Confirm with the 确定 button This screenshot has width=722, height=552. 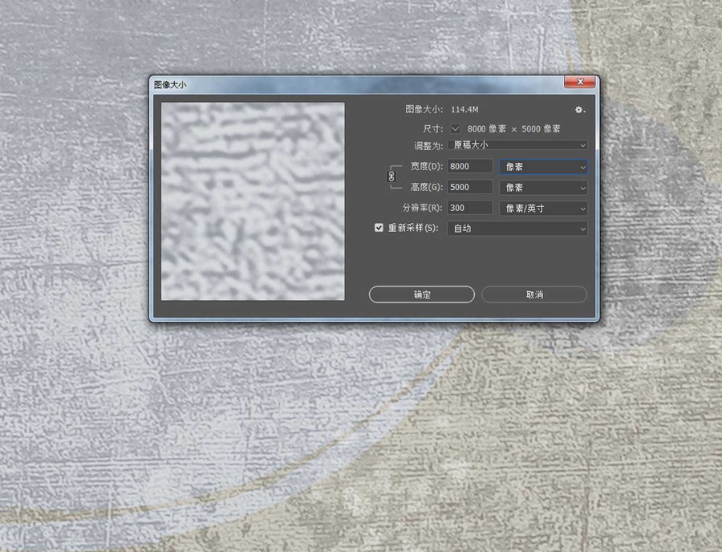point(422,294)
